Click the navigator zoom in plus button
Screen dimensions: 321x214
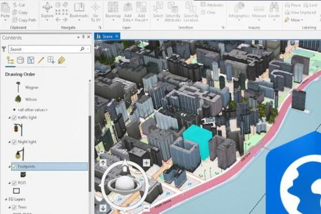146,163
